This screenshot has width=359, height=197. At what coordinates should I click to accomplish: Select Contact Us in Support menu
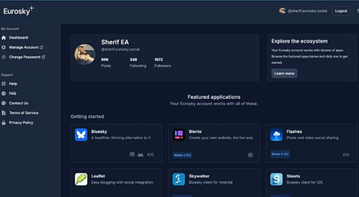[19, 103]
